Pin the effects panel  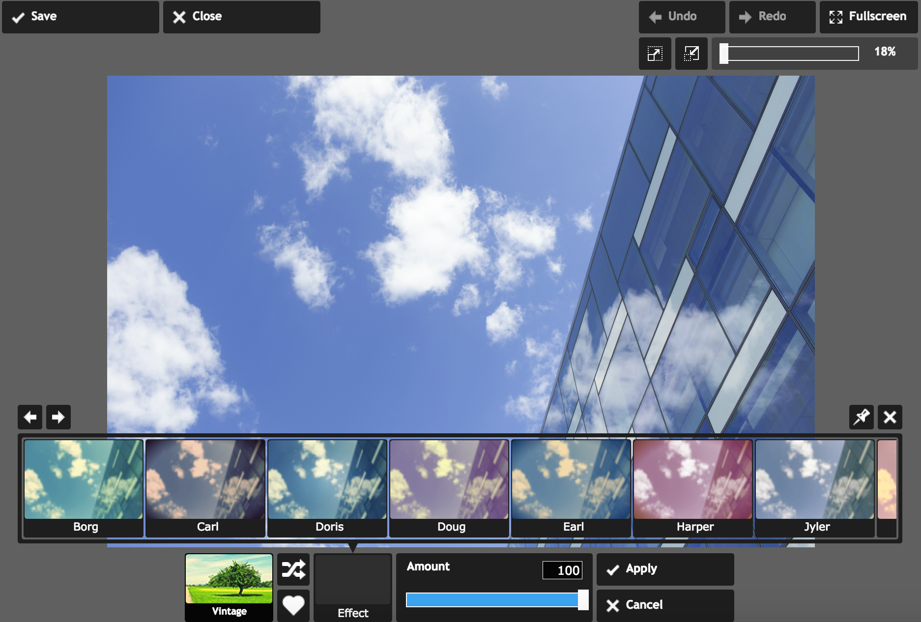coord(862,418)
